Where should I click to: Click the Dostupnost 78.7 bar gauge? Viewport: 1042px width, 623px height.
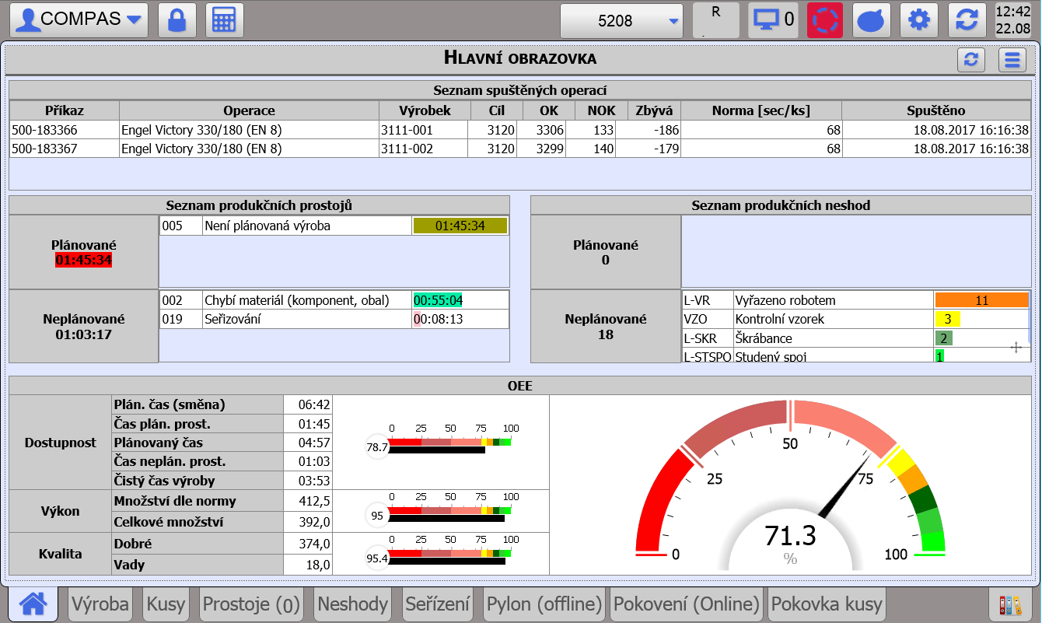click(441, 443)
